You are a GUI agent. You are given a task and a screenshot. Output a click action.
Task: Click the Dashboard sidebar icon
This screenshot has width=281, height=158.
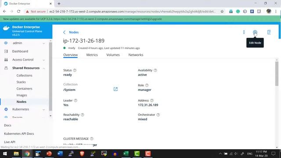[x=6, y=51]
